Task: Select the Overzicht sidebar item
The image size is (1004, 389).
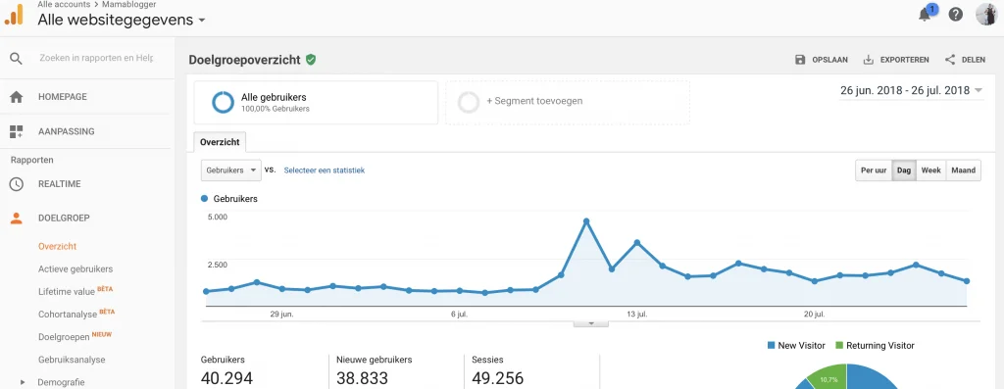Action: tap(57, 246)
